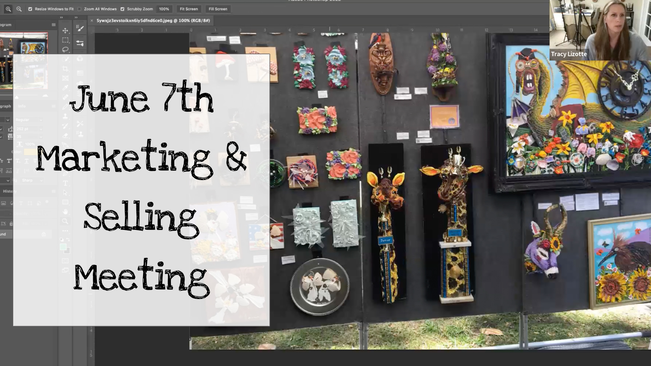The width and height of the screenshot is (651, 366).
Task: Select the Lasso tool
Action: click(x=65, y=49)
